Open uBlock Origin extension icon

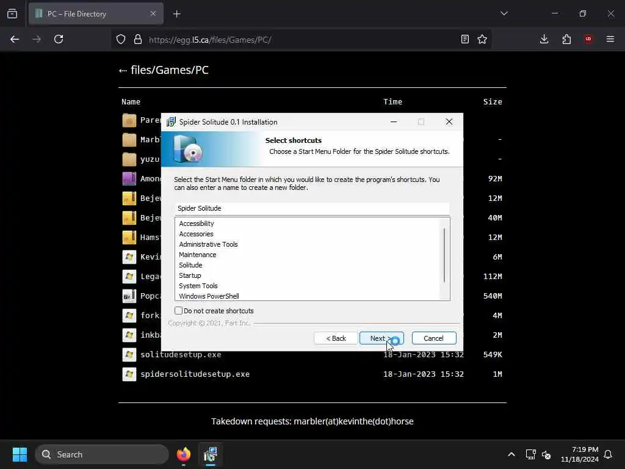(x=588, y=39)
